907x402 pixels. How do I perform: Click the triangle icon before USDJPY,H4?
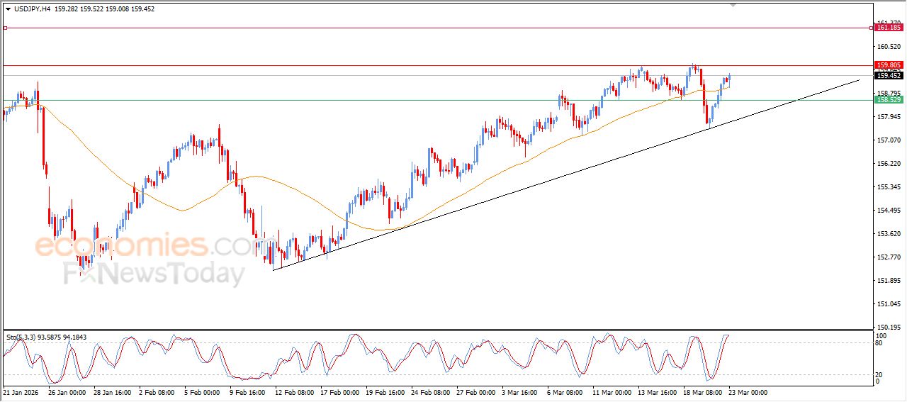8,9
